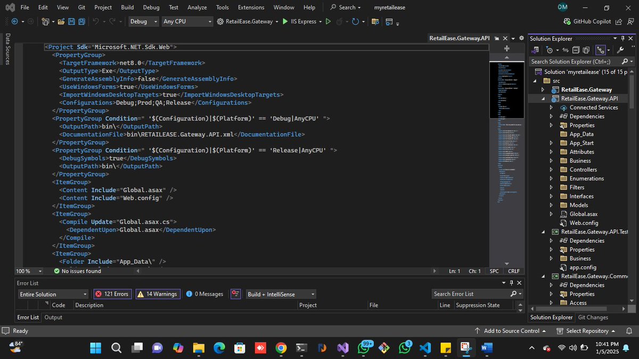639x359 pixels.
Task: Open Properties wrench icon in Solution Explorer
Action: pyautogui.click(x=620, y=50)
